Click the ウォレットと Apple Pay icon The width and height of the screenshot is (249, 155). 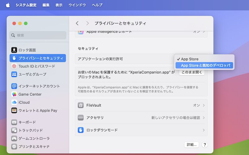pos(14,110)
